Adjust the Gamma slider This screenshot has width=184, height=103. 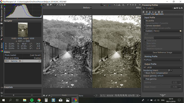coord(161,84)
